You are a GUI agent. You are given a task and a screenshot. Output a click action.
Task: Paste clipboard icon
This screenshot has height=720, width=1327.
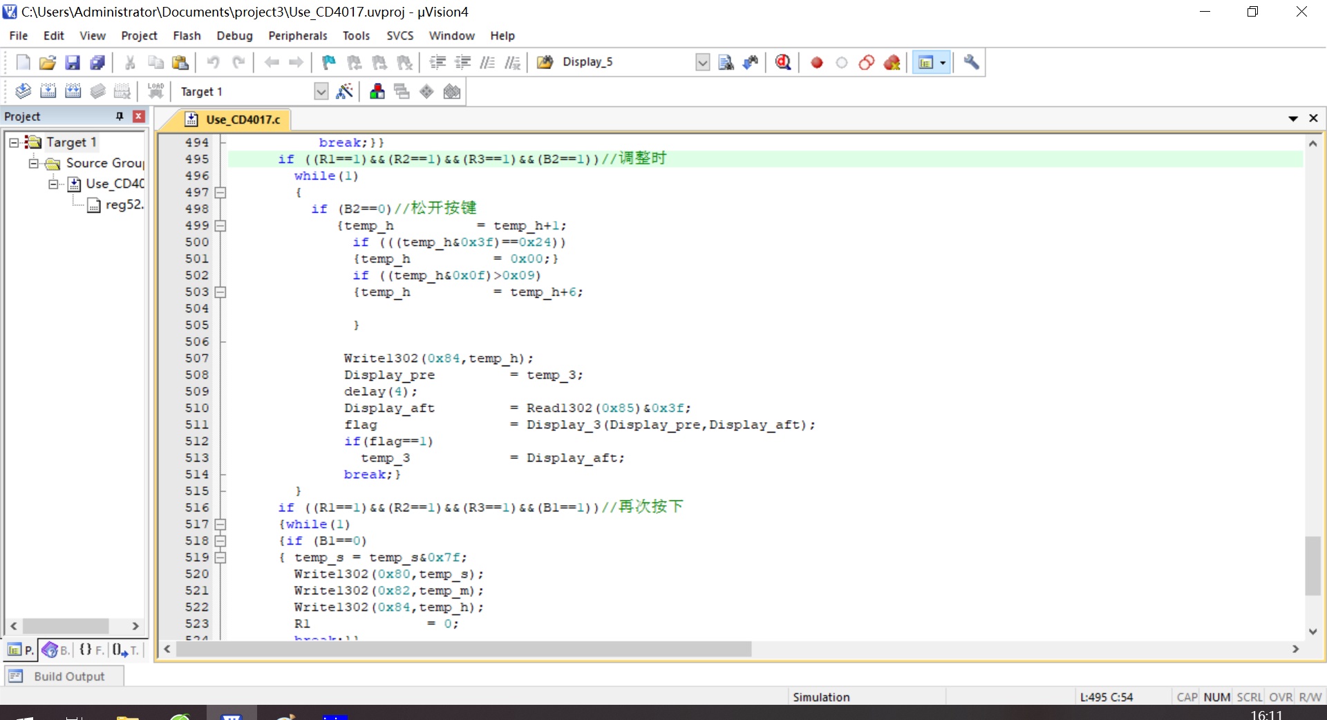[180, 62]
